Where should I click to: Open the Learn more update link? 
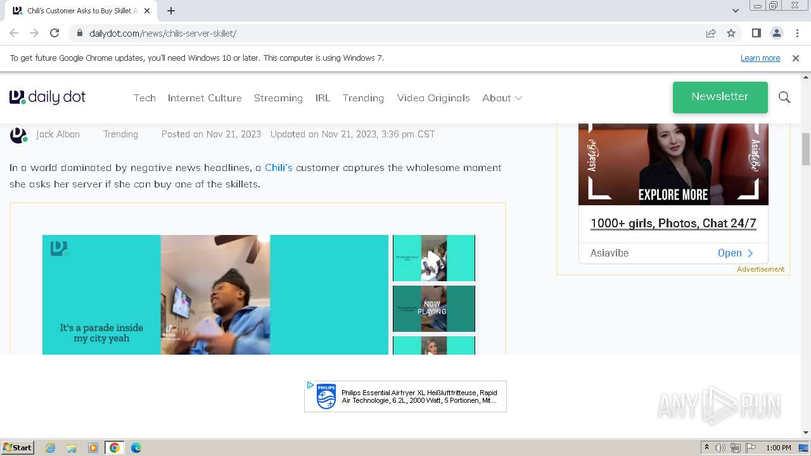pos(760,58)
